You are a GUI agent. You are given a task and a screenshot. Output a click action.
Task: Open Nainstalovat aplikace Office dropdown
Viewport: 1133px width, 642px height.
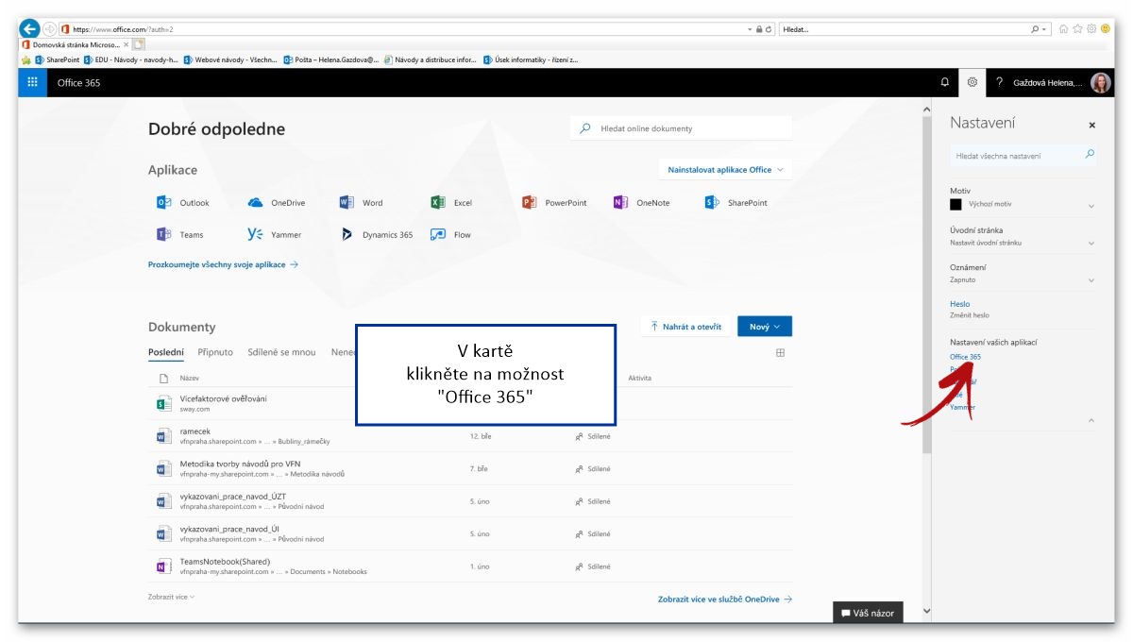coord(725,170)
